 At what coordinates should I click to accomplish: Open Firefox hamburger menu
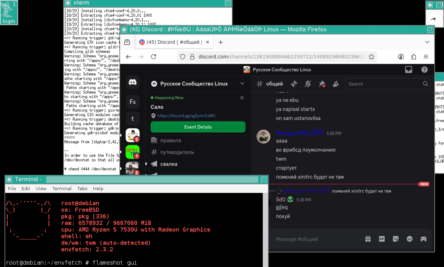pos(426,57)
